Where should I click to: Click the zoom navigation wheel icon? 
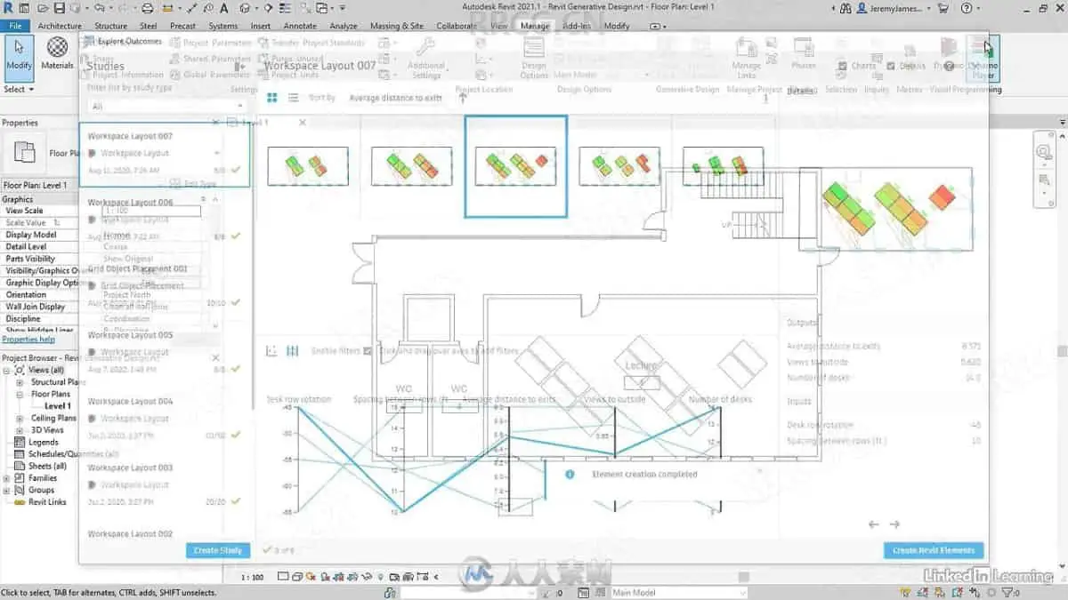coord(1045,153)
